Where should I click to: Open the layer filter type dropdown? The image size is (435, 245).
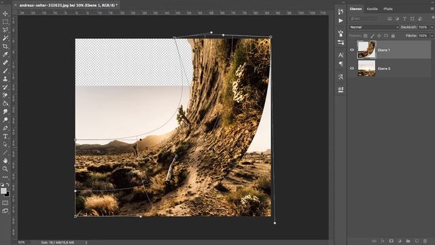pyautogui.click(x=364, y=18)
